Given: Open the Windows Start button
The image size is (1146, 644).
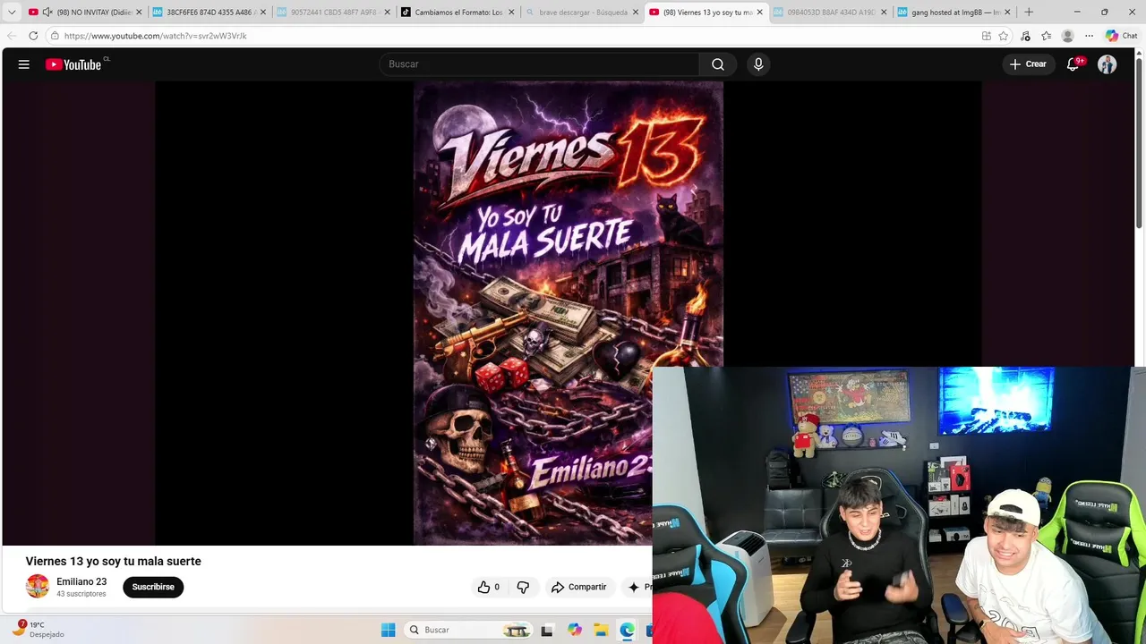Looking at the screenshot, I should pyautogui.click(x=388, y=630).
